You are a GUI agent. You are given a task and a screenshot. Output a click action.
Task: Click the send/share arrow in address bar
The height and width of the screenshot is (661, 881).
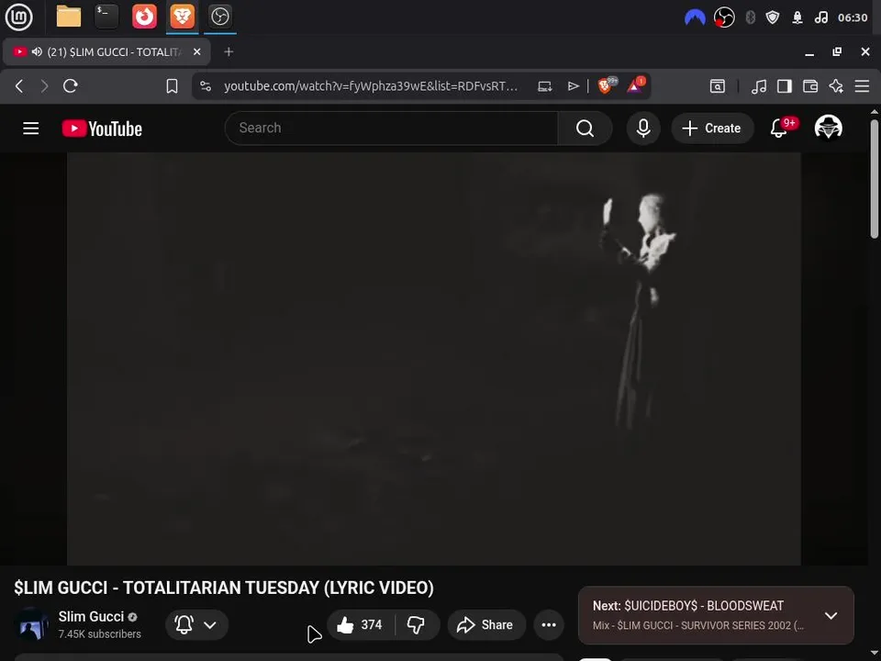point(573,86)
